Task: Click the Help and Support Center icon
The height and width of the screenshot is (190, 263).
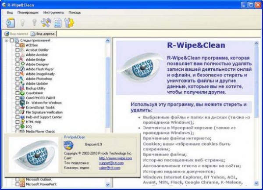Action: 22,117
